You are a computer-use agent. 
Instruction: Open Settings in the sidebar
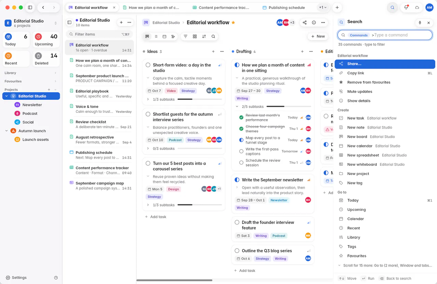pos(16,278)
